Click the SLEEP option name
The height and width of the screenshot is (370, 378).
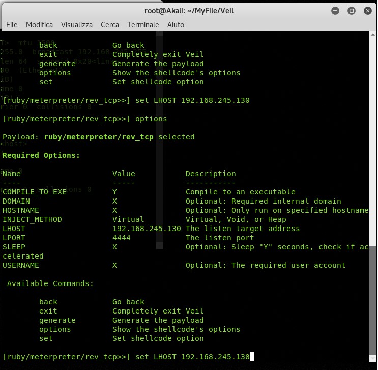[14, 247]
